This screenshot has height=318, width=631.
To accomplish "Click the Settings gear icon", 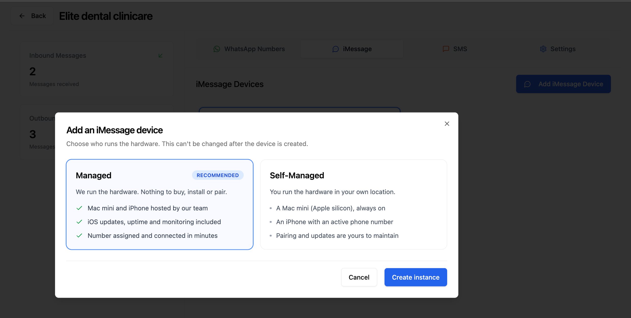I will [543, 49].
